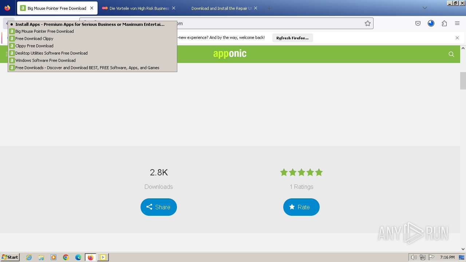Viewport: 466px width, 262px height.
Task: Click the Rate button
Action: 301,207
